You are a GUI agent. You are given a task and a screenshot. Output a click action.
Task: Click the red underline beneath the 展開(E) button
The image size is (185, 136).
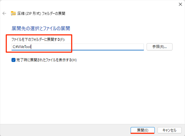142,133
